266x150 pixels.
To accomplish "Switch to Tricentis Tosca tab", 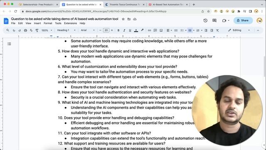I will (125, 5).
